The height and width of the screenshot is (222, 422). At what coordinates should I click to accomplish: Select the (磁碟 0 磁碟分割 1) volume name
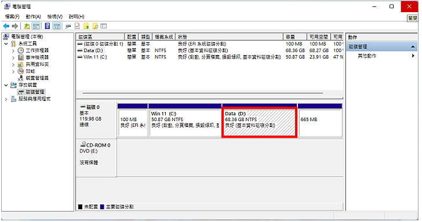tap(103, 43)
